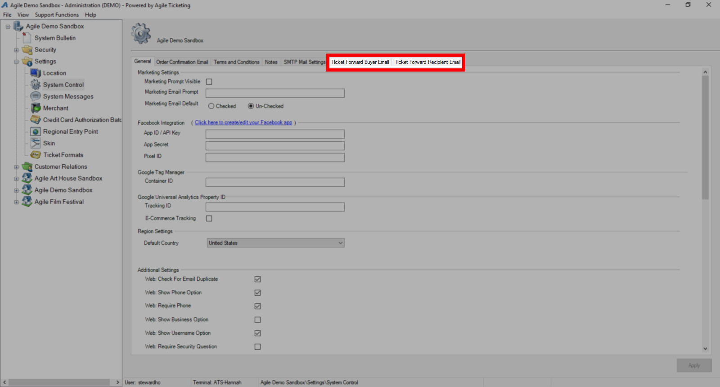The width and height of the screenshot is (720, 387).
Task: Click the Regional Entry Point icon
Action: pos(36,131)
